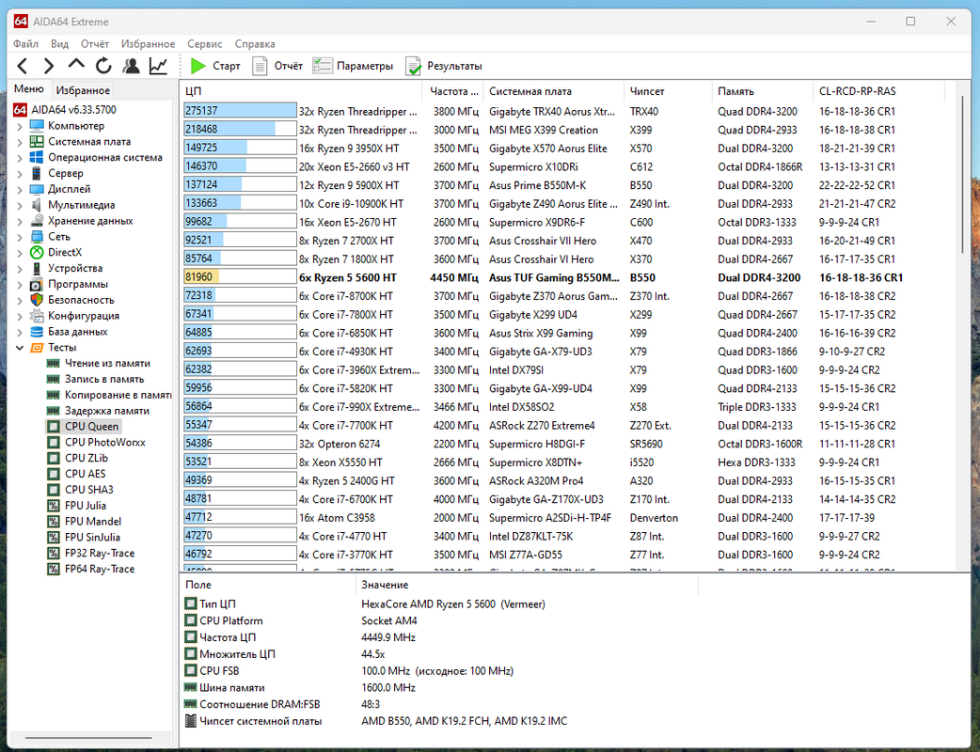Select the FPU Julia test
This screenshot has width=980, height=752.
click(86, 506)
